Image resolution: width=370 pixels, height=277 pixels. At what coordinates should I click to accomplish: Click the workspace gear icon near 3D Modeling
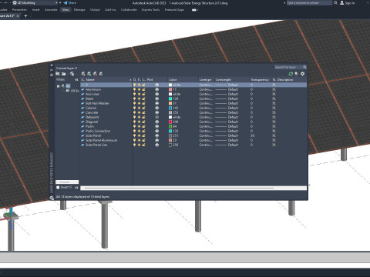click(15, 3)
